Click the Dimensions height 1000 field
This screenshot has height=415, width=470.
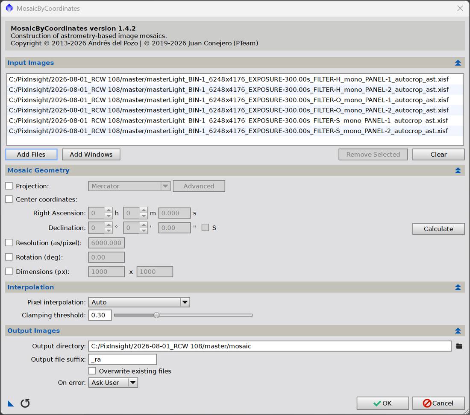pos(155,272)
